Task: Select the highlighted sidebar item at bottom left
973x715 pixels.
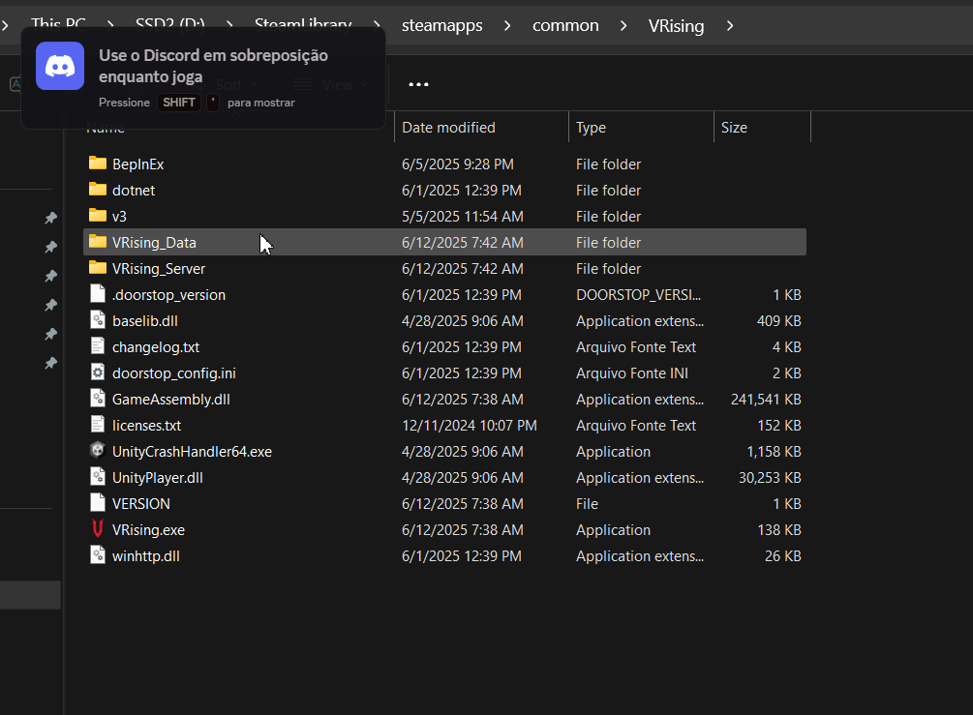Action: (30, 595)
